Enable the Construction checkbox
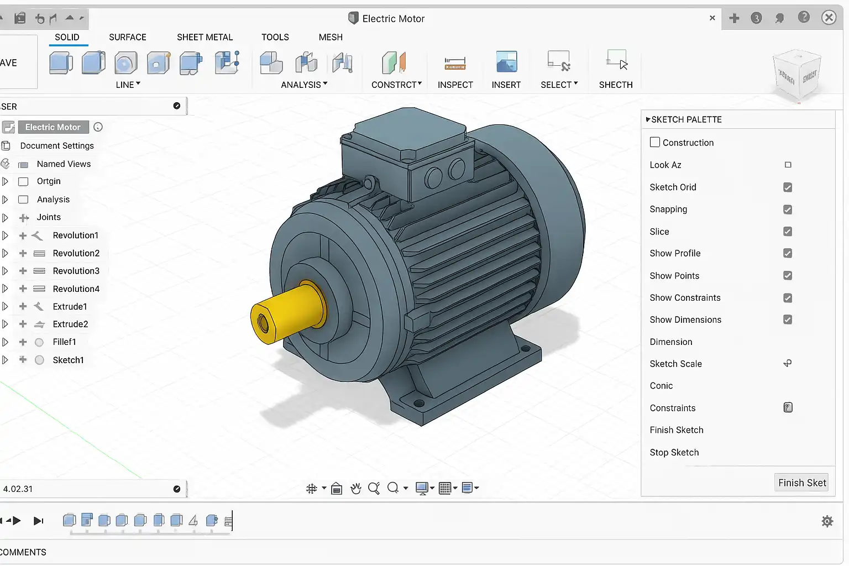The width and height of the screenshot is (849, 566). [655, 142]
